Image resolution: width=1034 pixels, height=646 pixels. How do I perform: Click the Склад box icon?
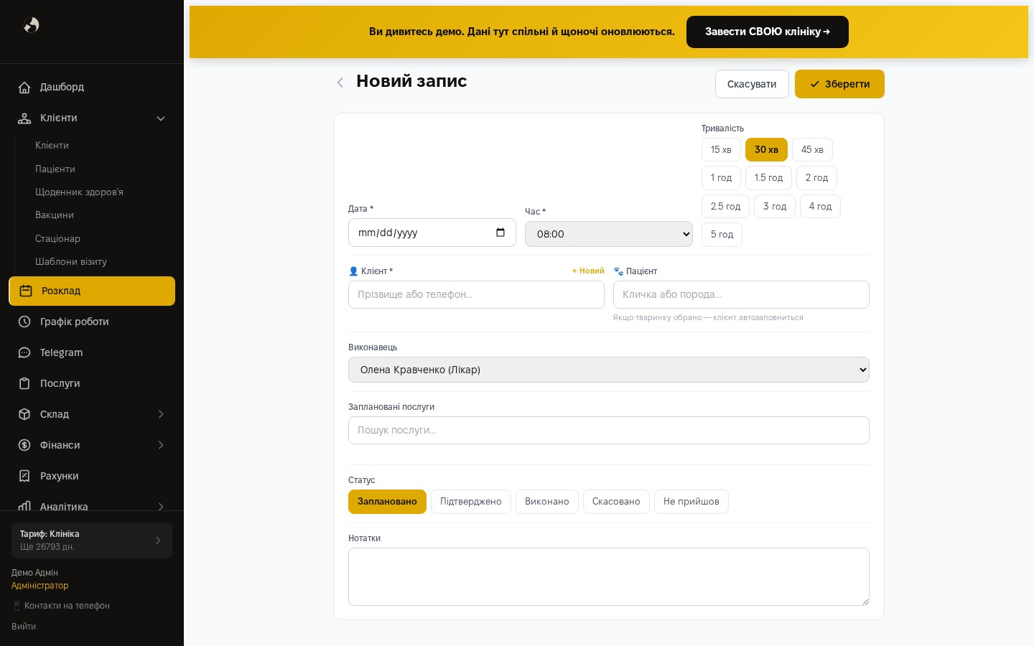click(24, 414)
